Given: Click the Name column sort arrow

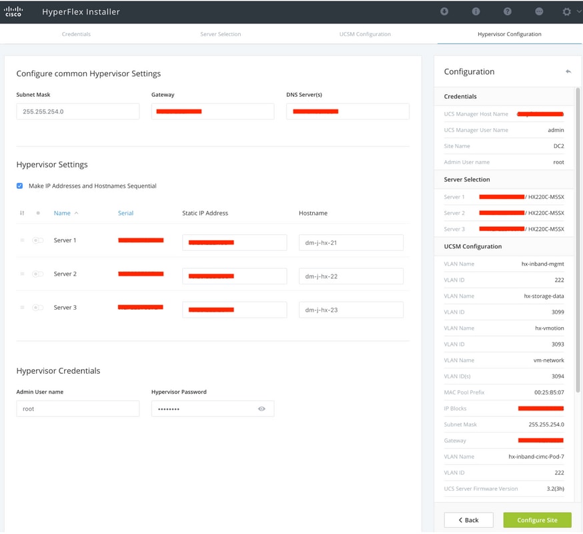Looking at the screenshot, I should point(76,213).
